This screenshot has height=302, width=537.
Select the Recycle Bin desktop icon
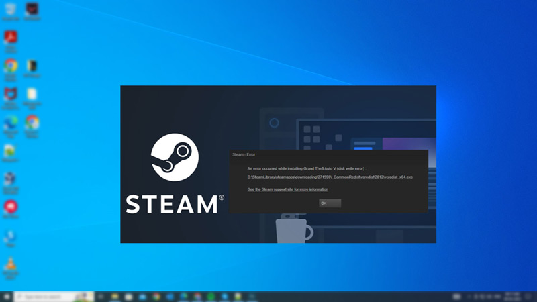(x=11, y=11)
